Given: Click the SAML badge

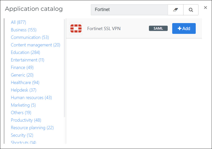Looking at the screenshot, I should point(158,28).
